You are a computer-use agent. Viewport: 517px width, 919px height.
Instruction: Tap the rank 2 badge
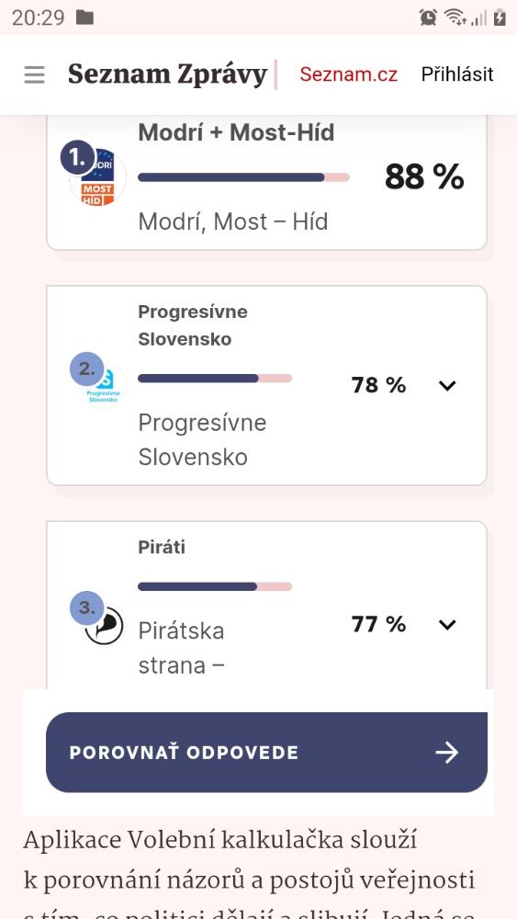pyautogui.click(x=86, y=369)
